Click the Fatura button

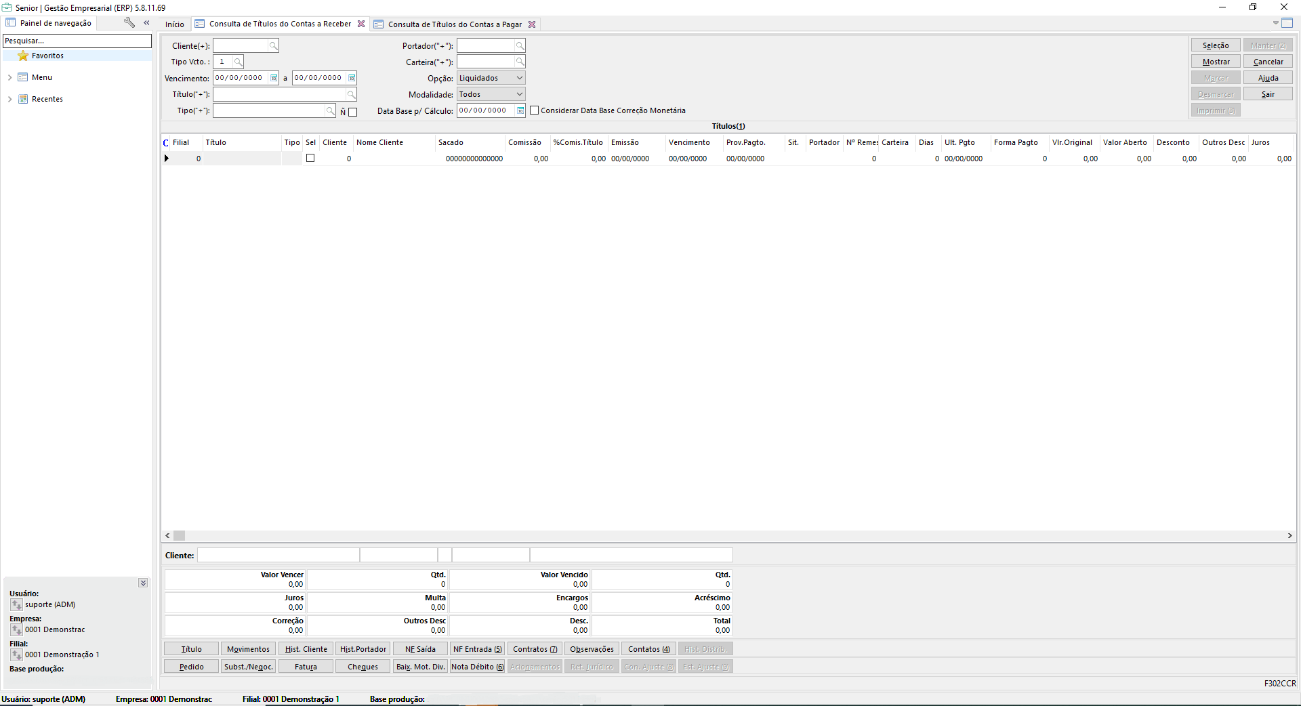pos(306,667)
